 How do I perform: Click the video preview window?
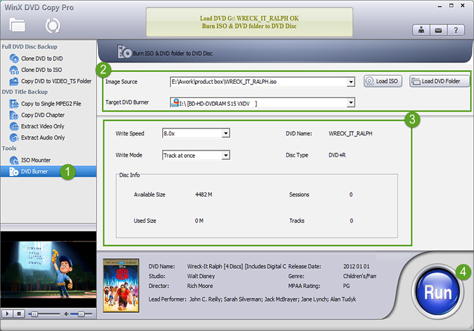tap(48, 269)
